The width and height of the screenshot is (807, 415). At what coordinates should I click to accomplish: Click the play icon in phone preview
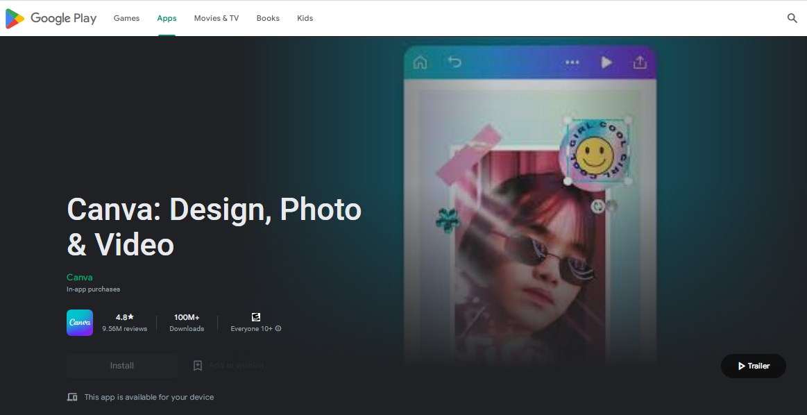(606, 62)
